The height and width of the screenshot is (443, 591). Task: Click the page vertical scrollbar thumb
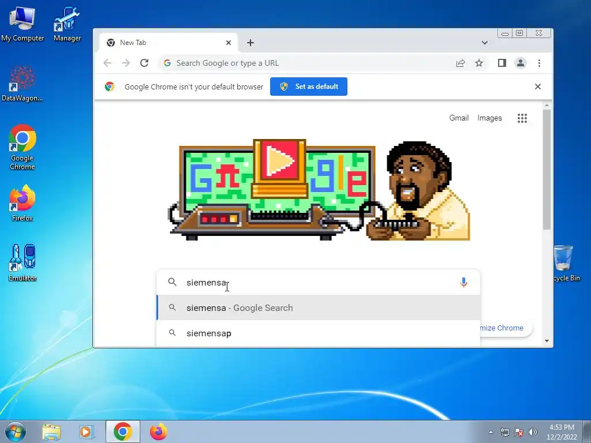click(x=547, y=170)
